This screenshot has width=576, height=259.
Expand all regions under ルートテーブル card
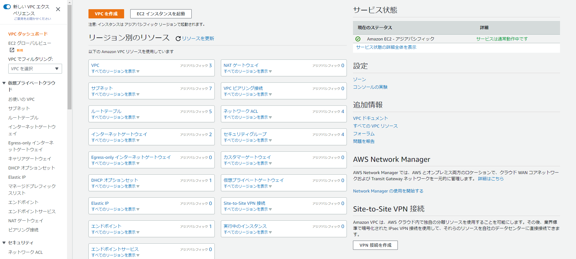[x=115, y=117]
